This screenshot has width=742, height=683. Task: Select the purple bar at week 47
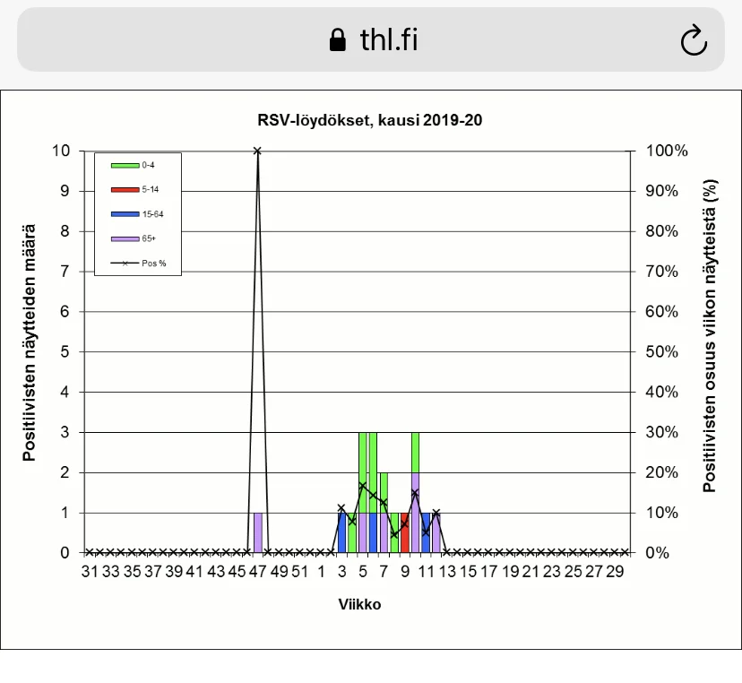click(258, 532)
